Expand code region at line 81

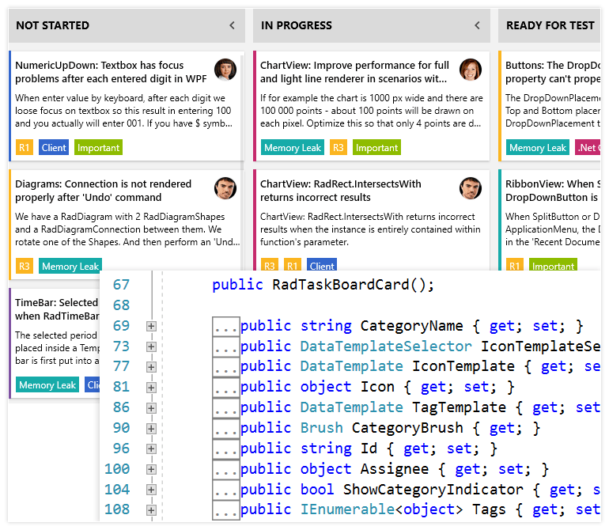point(152,388)
